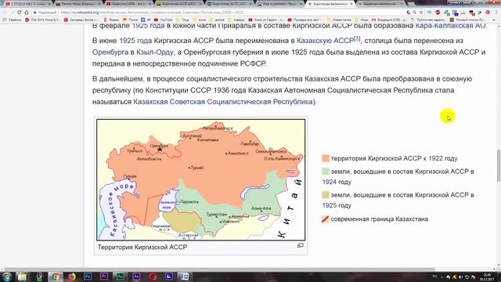Click the vertical page scrollbar thumb

(498, 165)
